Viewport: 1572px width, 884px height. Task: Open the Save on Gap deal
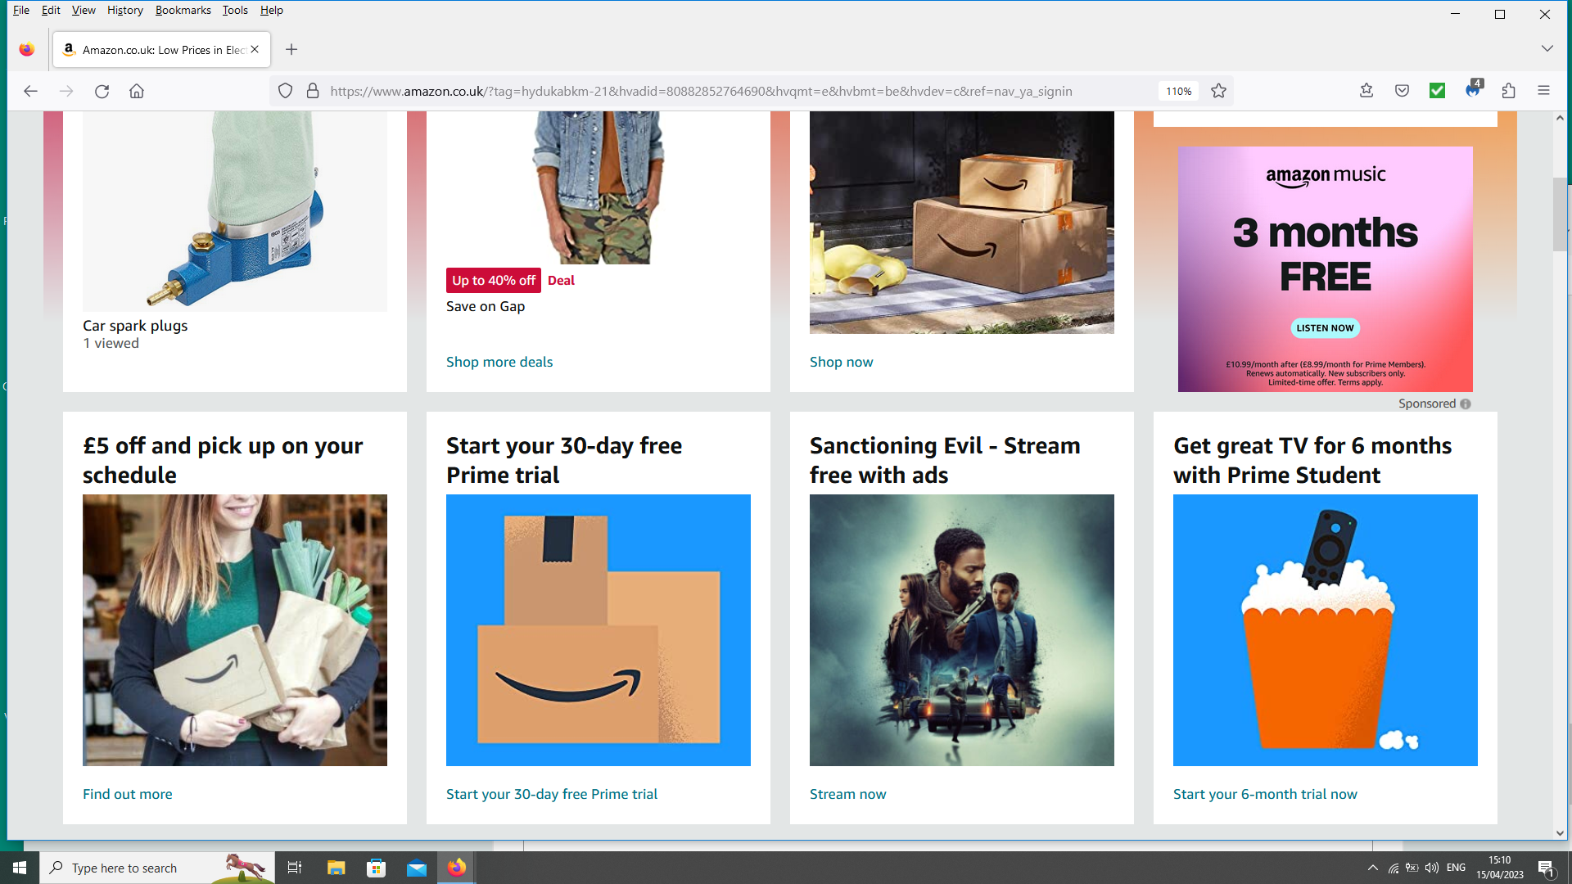tap(486, 306)
